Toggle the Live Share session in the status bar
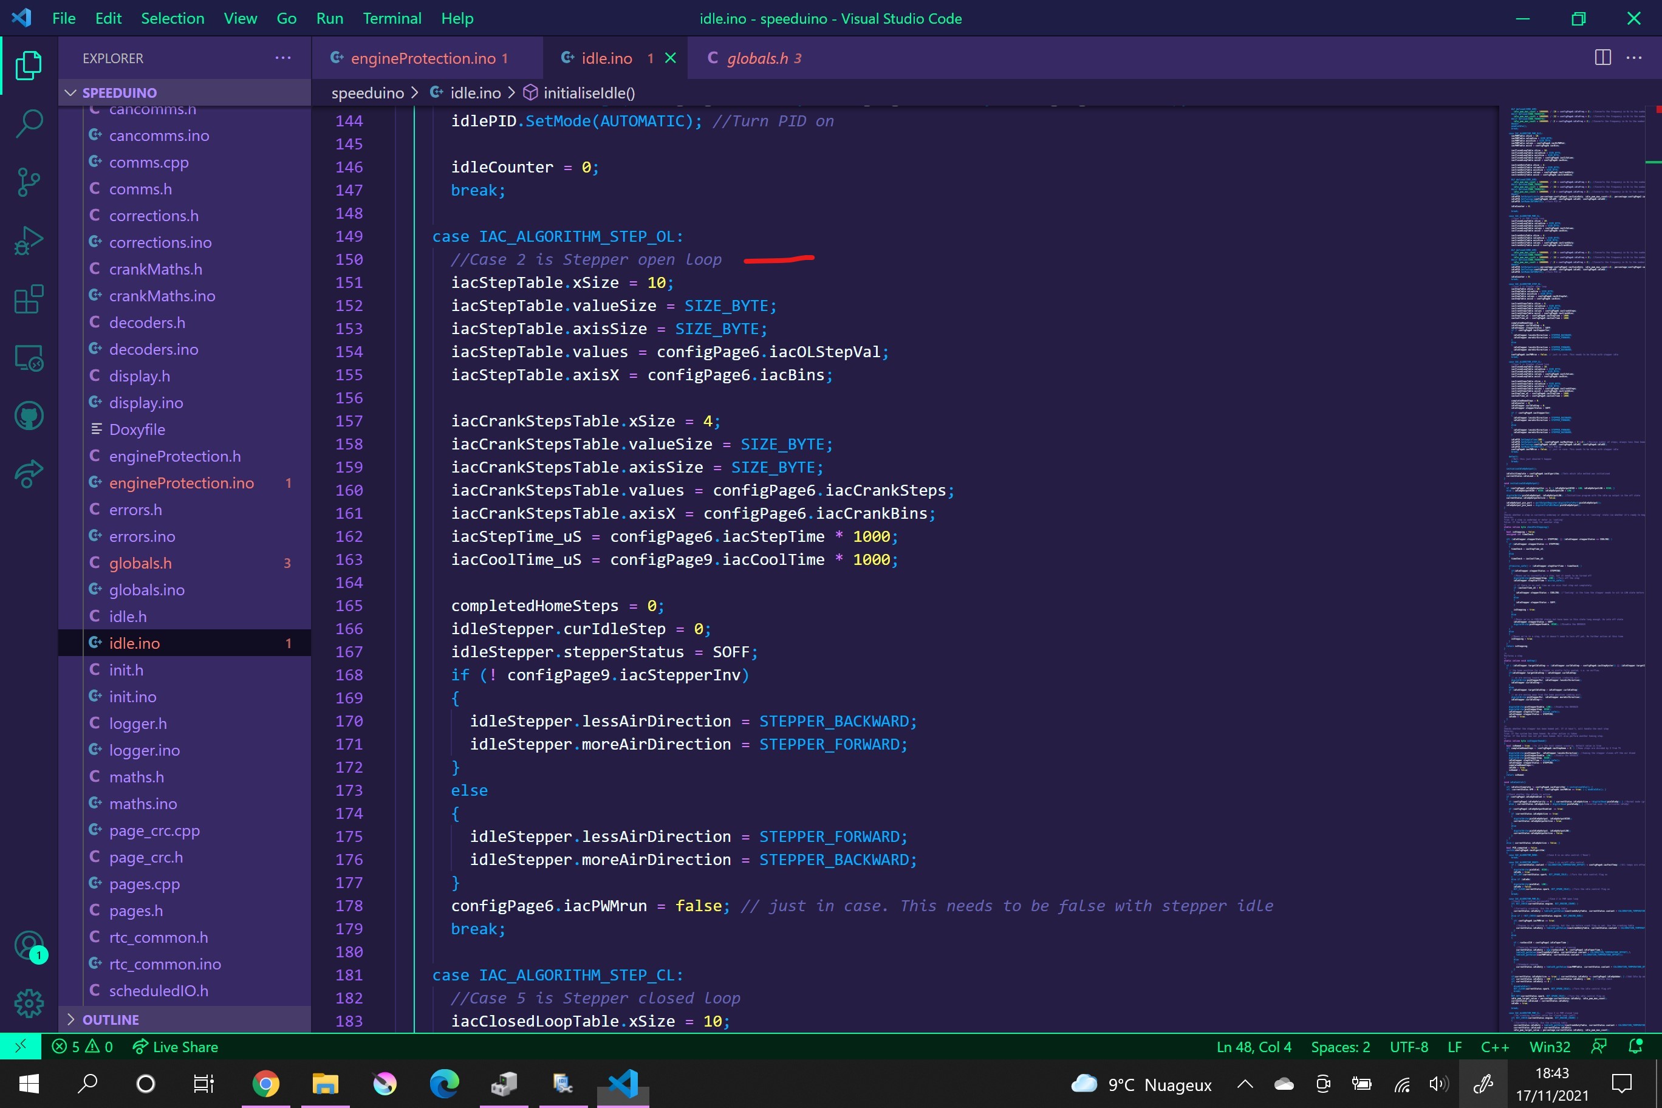This screenshot has width=1662, height=1108. click(x=175, y=1047)
